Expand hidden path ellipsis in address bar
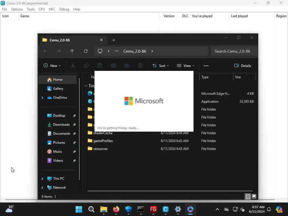 117,51
